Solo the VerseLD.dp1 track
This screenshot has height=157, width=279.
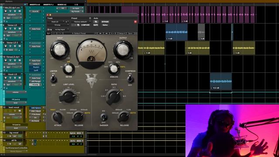15,60
